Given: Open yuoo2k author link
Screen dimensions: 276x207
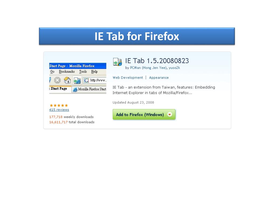Looking at the screenshot, I should click(174, 68).
